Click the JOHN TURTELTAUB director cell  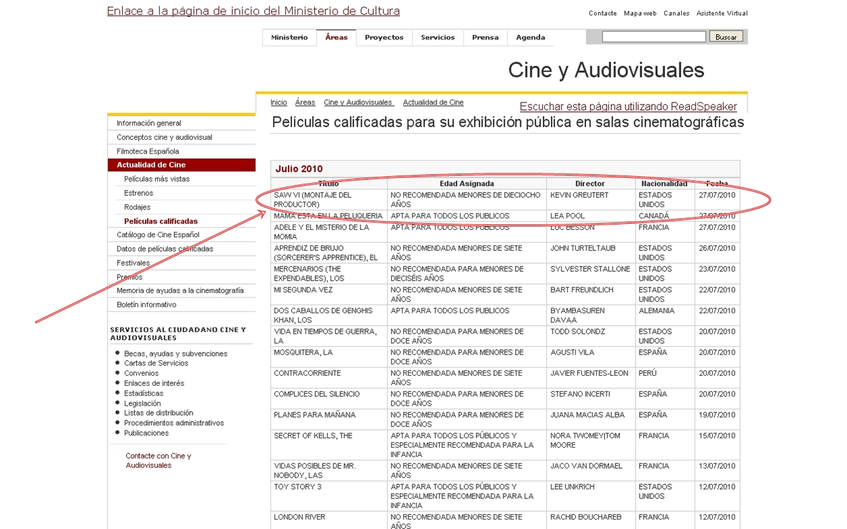click(x=591, y=253)
